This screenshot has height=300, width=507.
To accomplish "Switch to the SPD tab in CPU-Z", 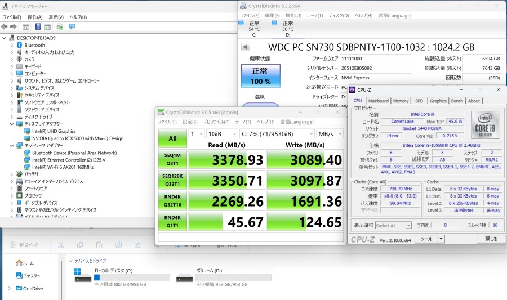I will coord(419,101).
